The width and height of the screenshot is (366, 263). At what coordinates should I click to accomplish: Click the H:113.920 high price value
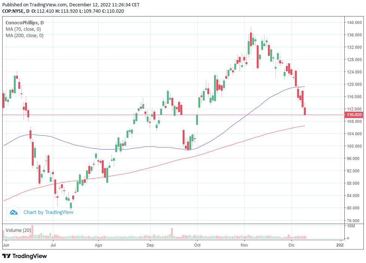(x=67, y=11)
